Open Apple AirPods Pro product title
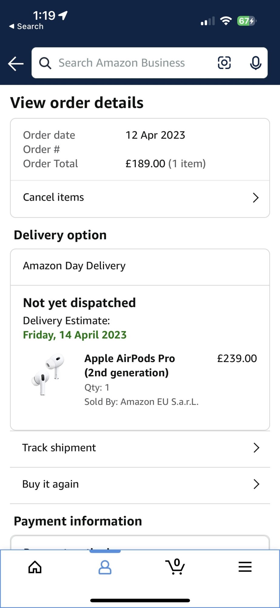 coord(130,365)
